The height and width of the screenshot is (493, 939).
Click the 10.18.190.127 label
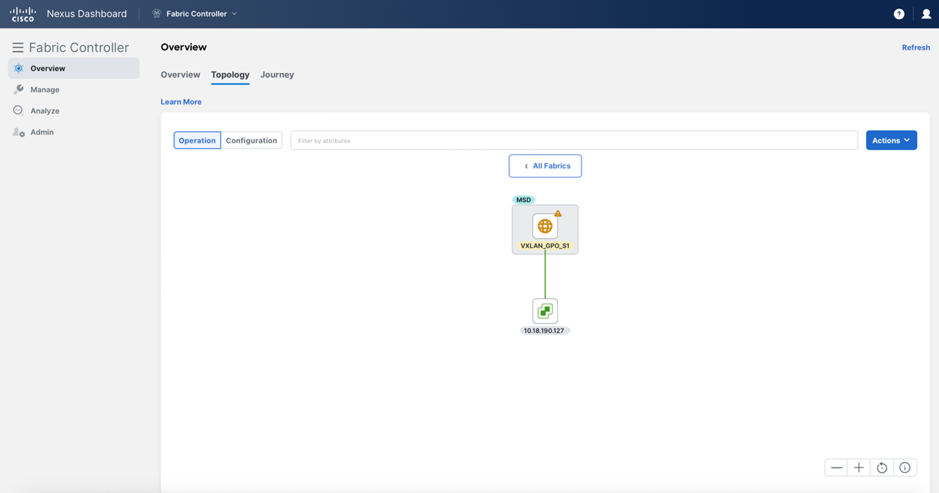coord(544,331)
